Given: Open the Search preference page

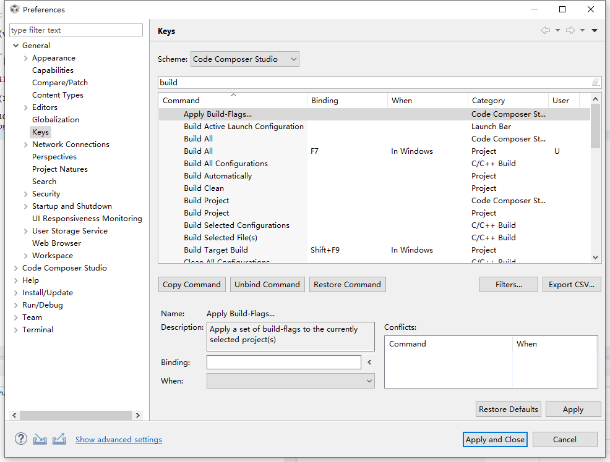Looking at the screenshot, I should coord(44,182).
